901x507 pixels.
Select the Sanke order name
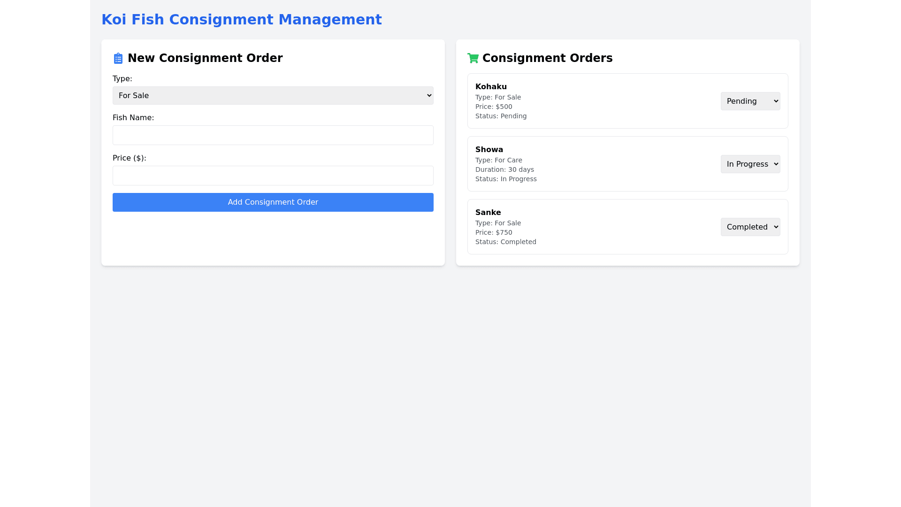click(488, 213)
